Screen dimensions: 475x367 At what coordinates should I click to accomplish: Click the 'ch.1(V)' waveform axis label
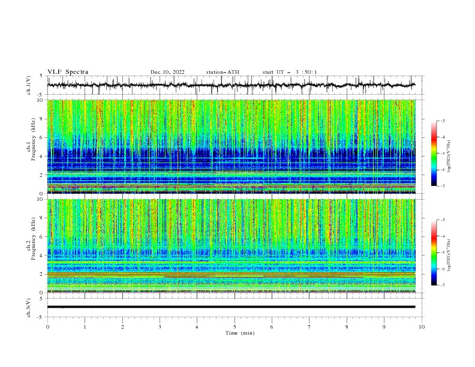[x=29, y=85]
